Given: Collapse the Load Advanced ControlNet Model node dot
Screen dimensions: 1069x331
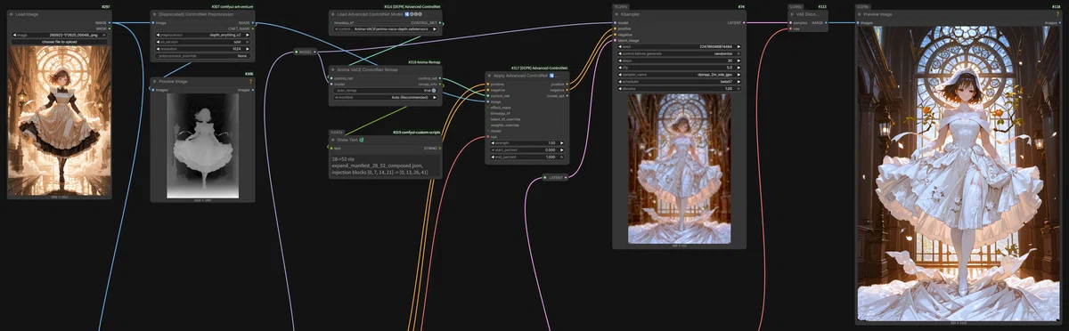Looking at the screenshot, I should tap(333, 14).
